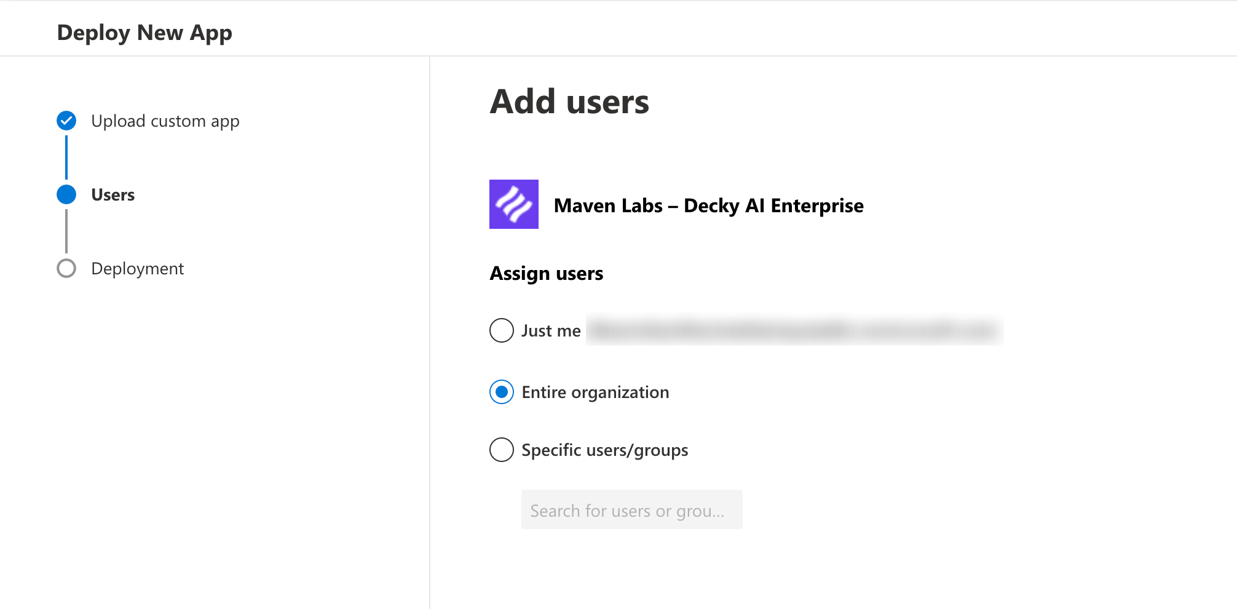Jump to the Deployment step label
Screen dimensions: 1237x609
point(138,269)
